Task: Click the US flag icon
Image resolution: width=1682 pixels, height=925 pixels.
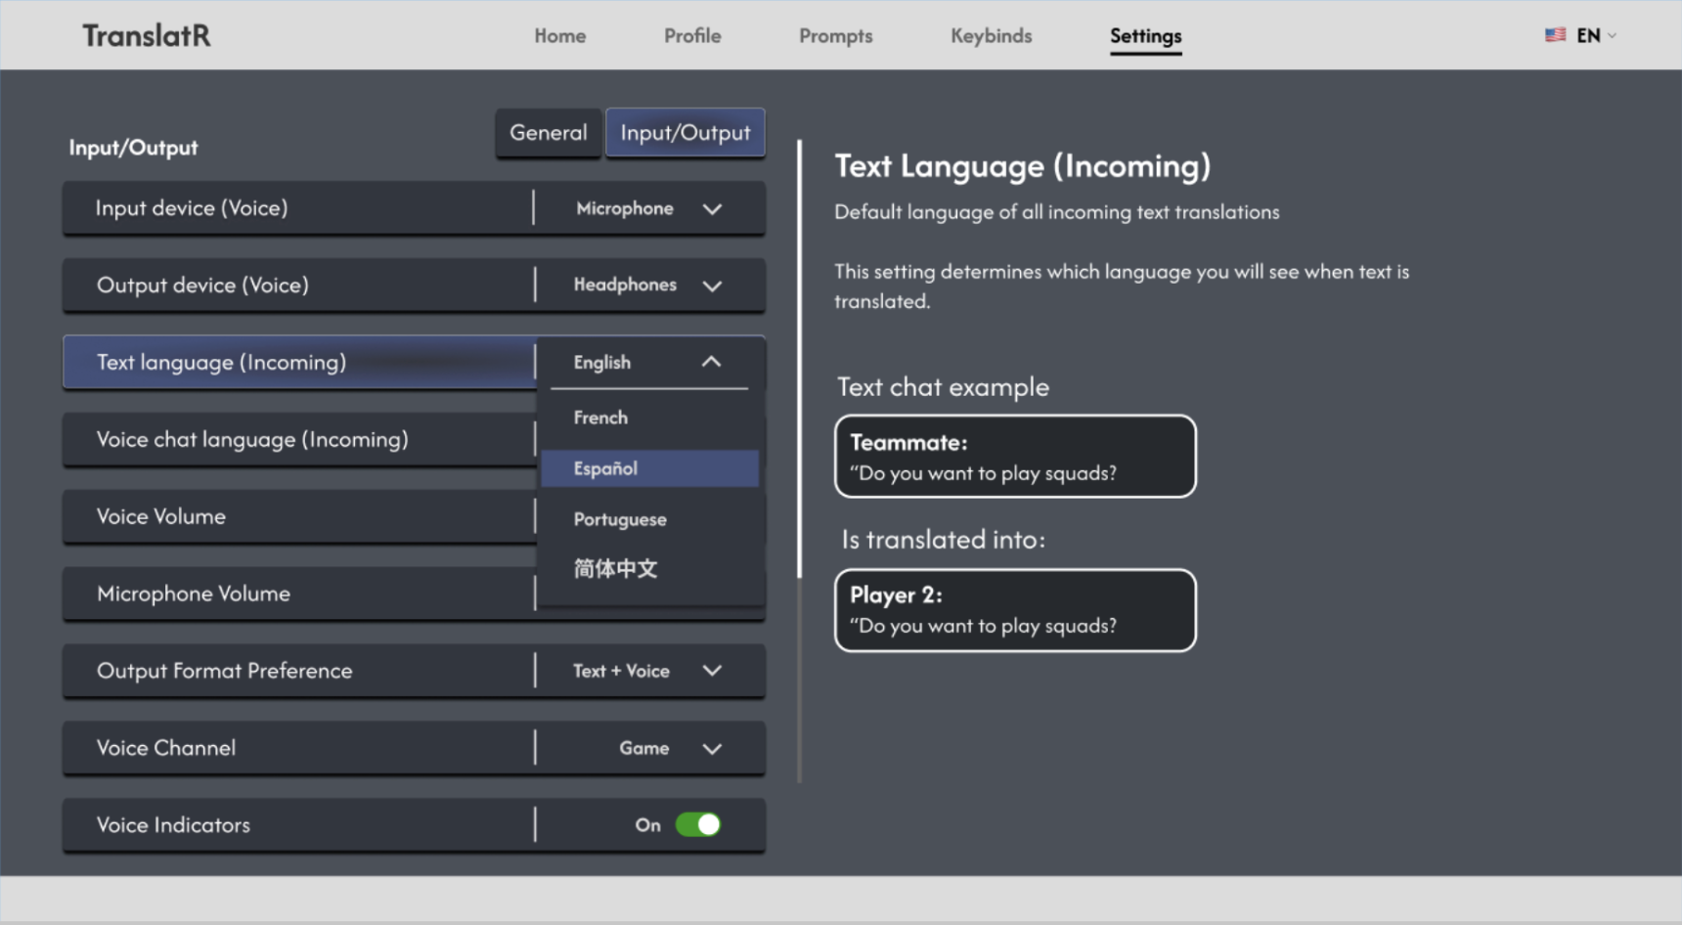Action: pyautogui.click(x=1555, y=35)
